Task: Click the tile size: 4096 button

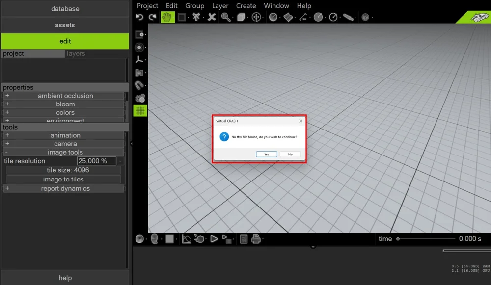Action: point(63,170)
